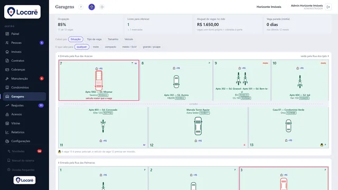The width and height of the screenshot is (338, 190).
Task: Click the lock icon in spot 13 corner
Action: (x=322, y=145)
